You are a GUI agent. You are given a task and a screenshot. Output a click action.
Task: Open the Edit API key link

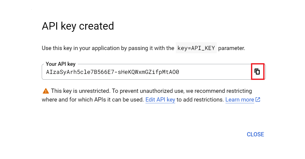point(160,100)
